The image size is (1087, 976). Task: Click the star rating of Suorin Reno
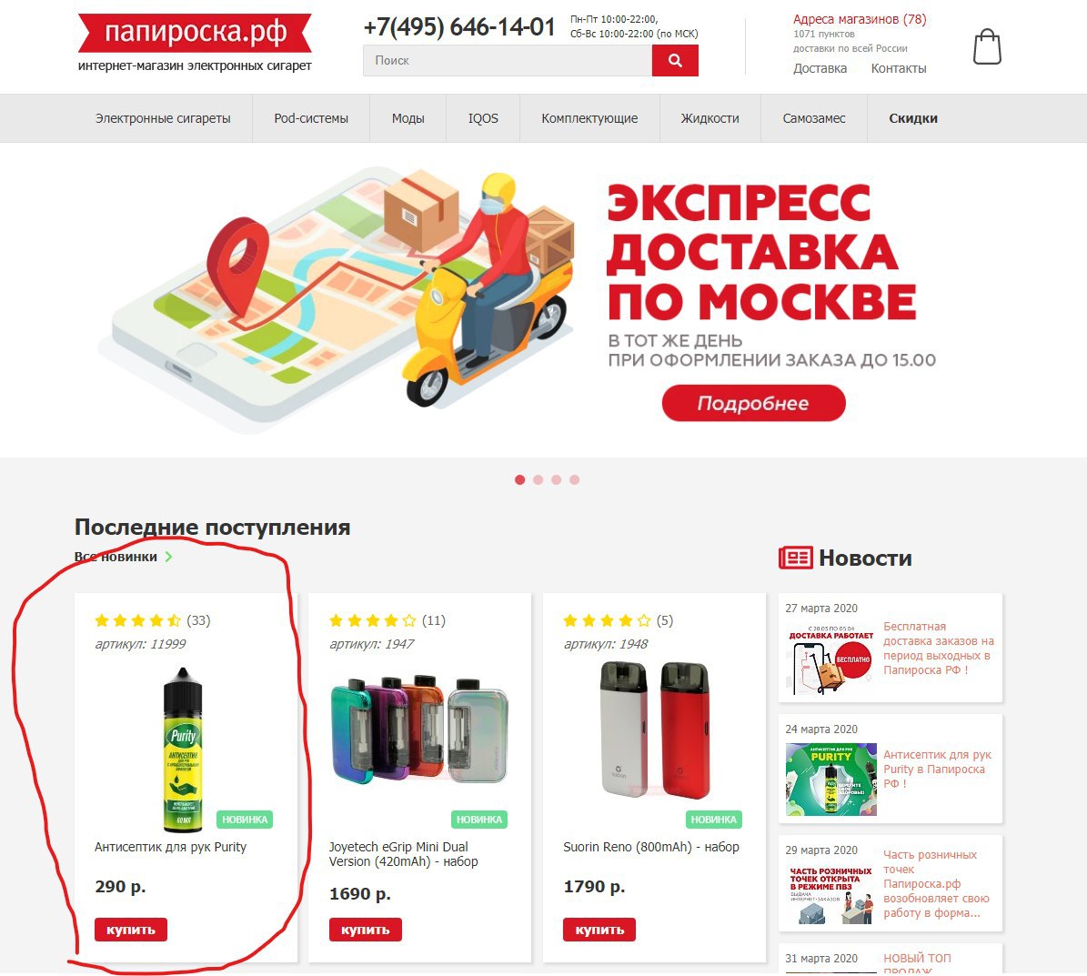point(607,620)
